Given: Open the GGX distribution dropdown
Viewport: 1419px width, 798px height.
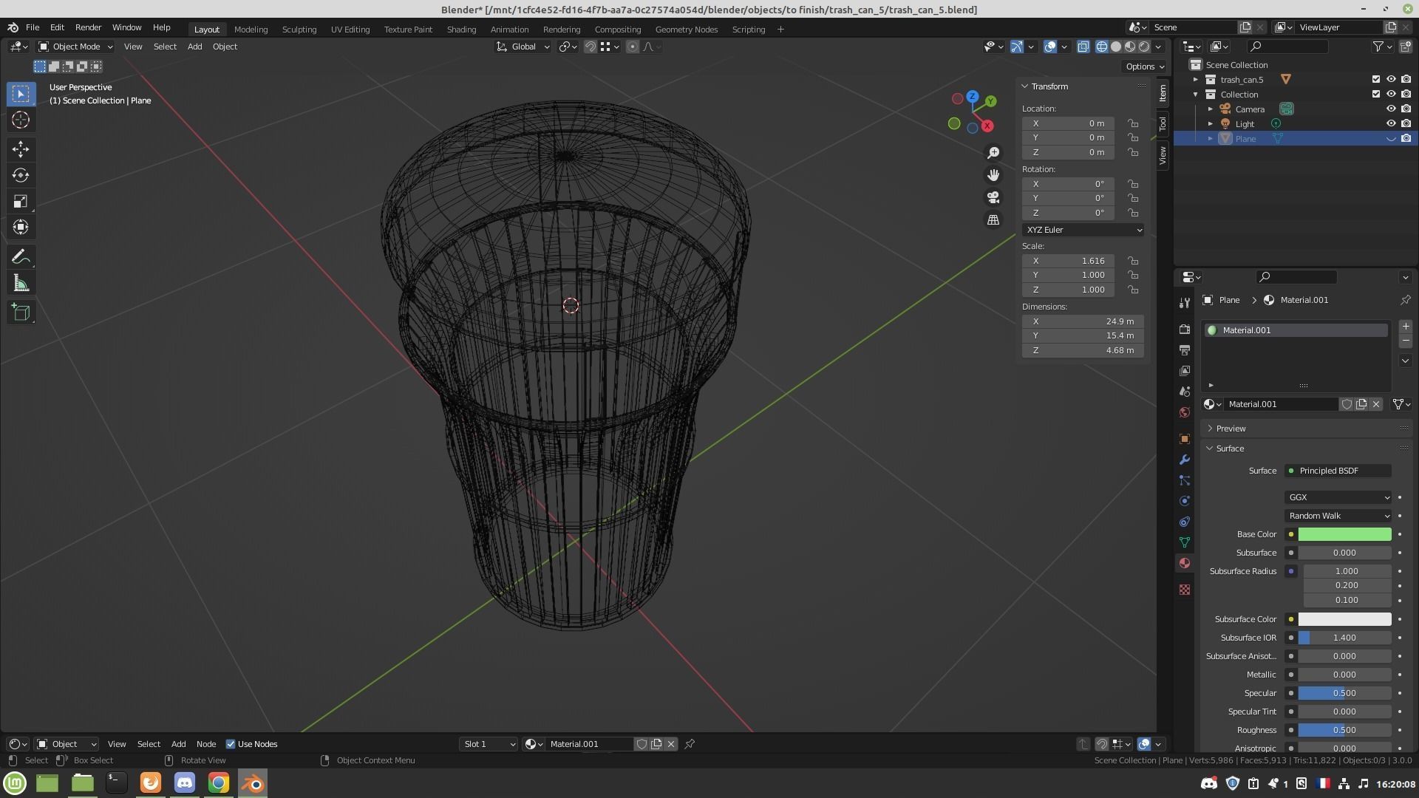Looking at the screenshot, I should (x=1338, y=497).
